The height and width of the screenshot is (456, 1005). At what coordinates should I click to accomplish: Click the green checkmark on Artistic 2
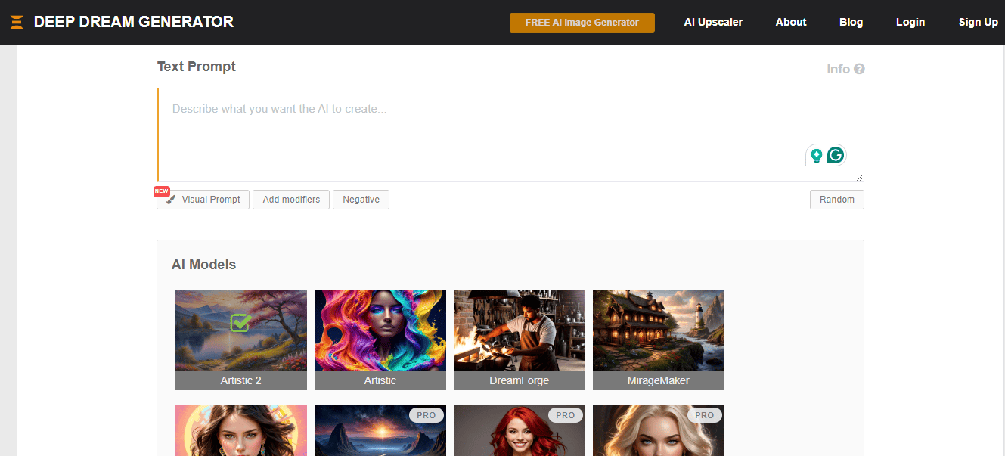(x=240, y=323)
